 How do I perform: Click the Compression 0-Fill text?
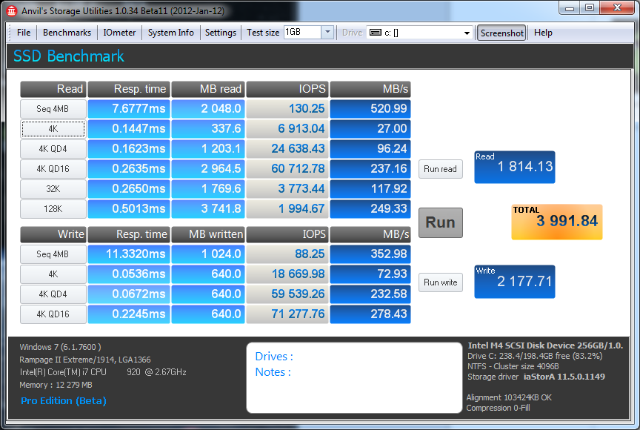tap(498, 408)
